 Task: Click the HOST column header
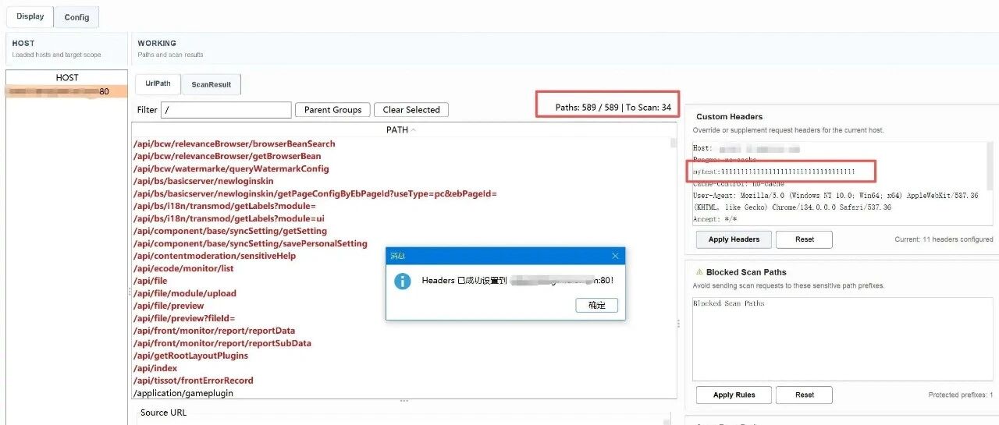pos(67,77)
